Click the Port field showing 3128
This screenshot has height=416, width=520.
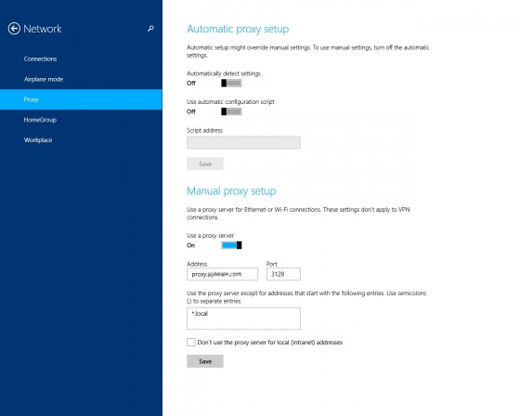pos(283,274)
